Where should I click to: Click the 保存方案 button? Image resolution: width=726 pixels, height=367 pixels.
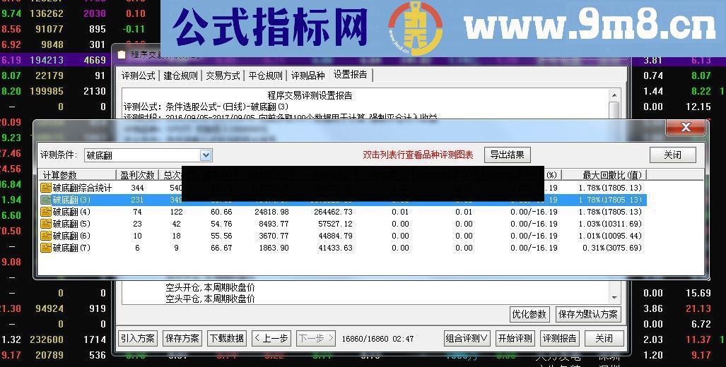182,338
